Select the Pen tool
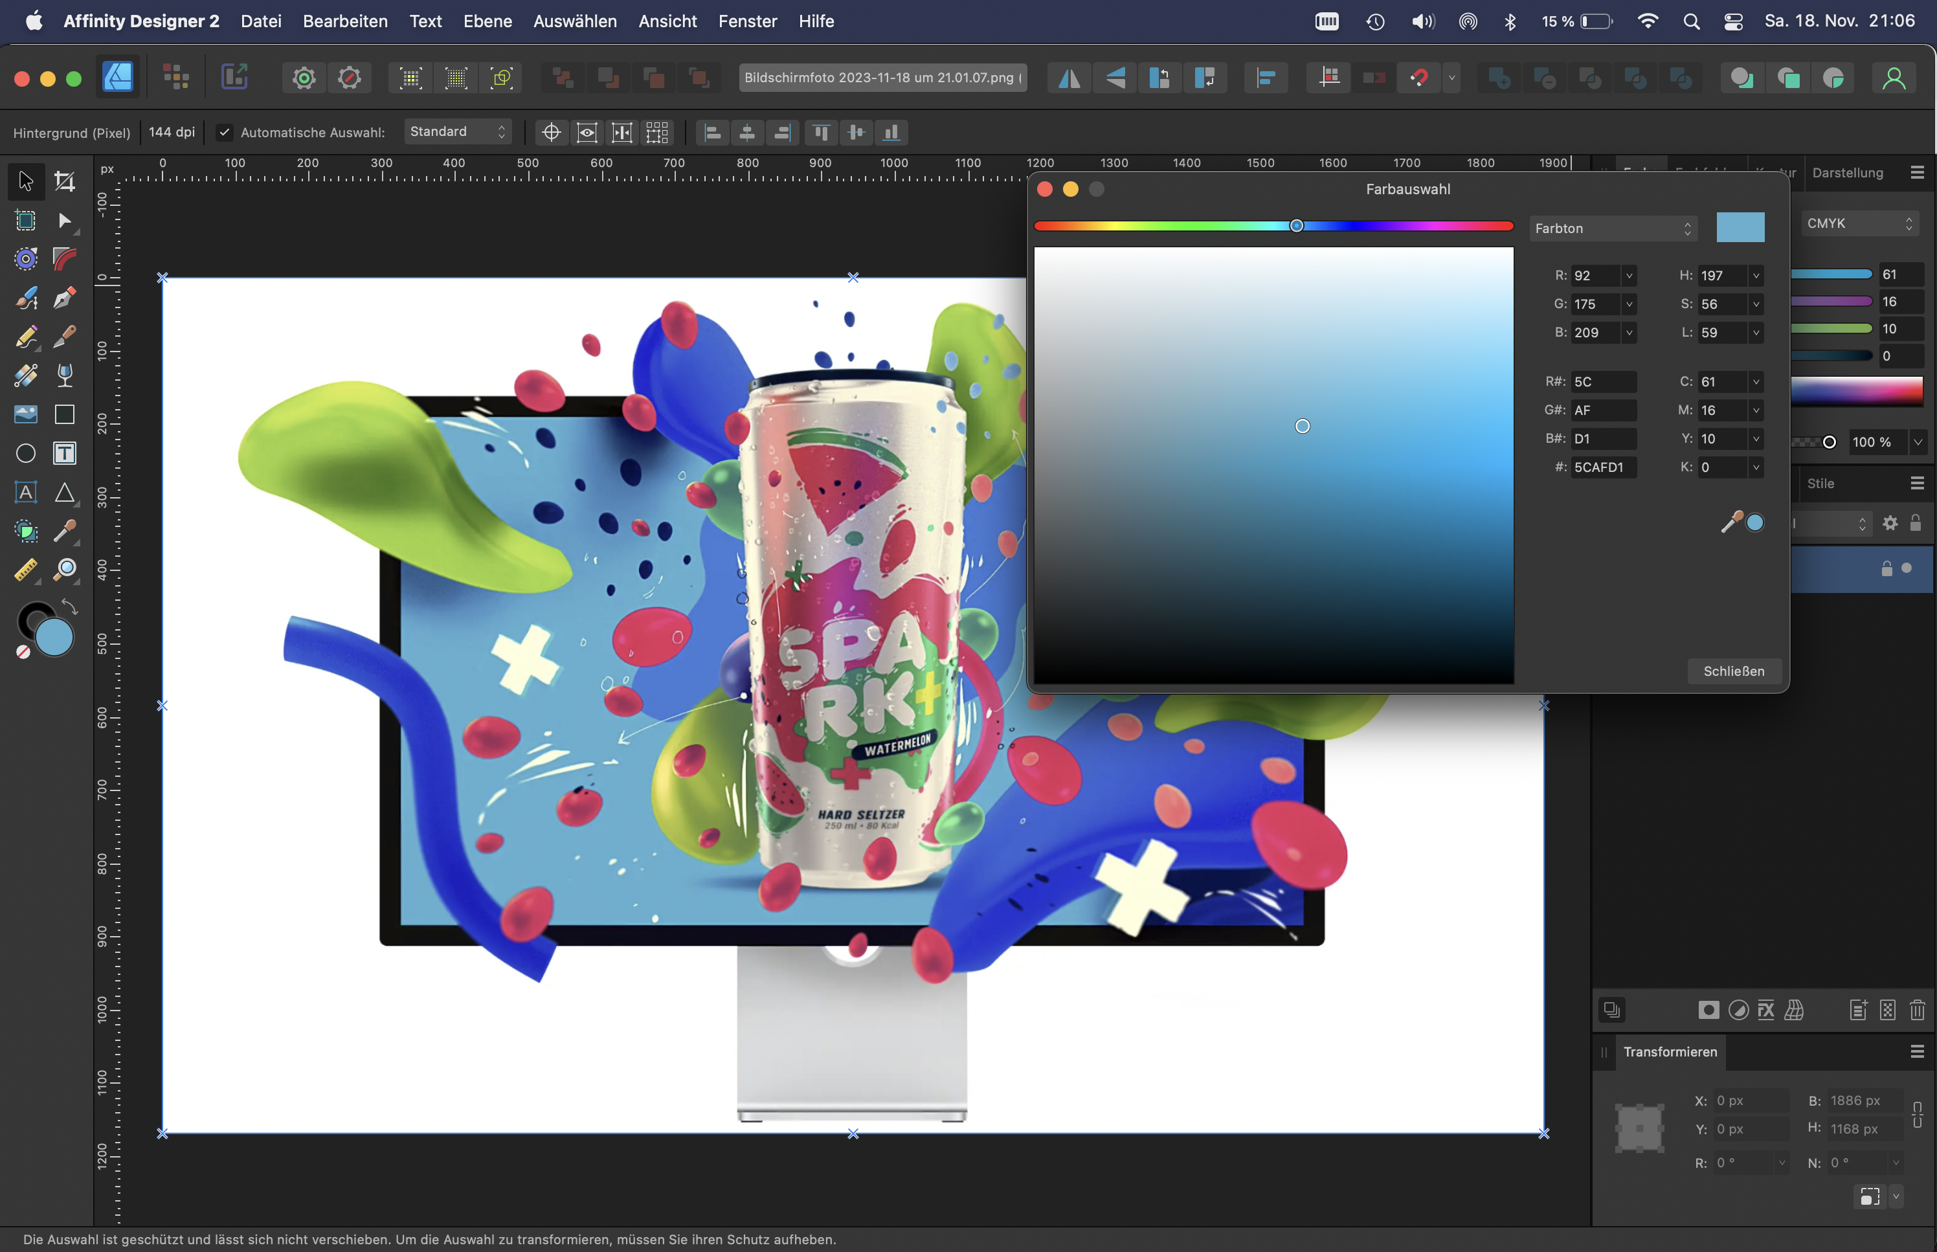The image size is (1937, 1252). click(65, 298)
